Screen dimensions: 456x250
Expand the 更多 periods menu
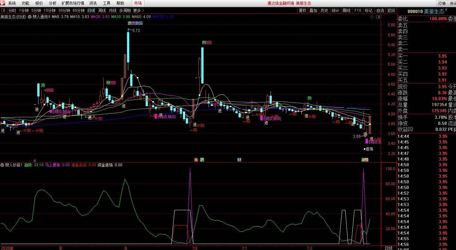tap(139, 10)
